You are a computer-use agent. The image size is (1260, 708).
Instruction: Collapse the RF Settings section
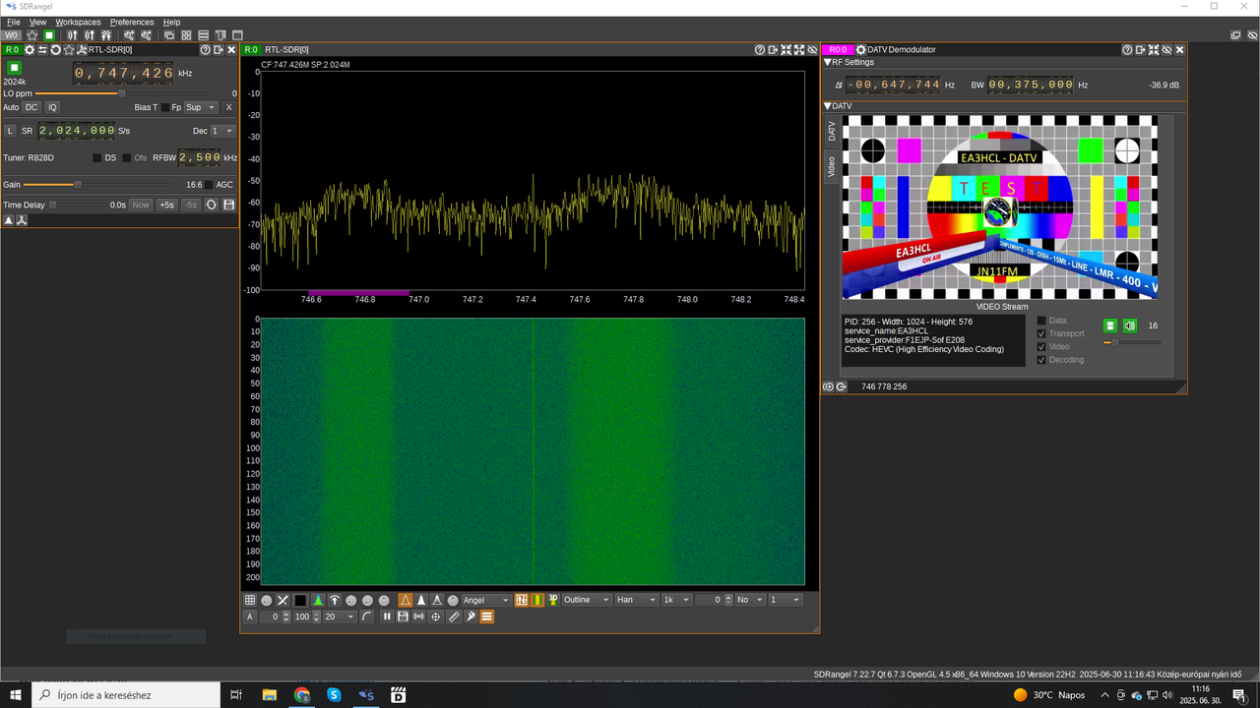[828, 62]
